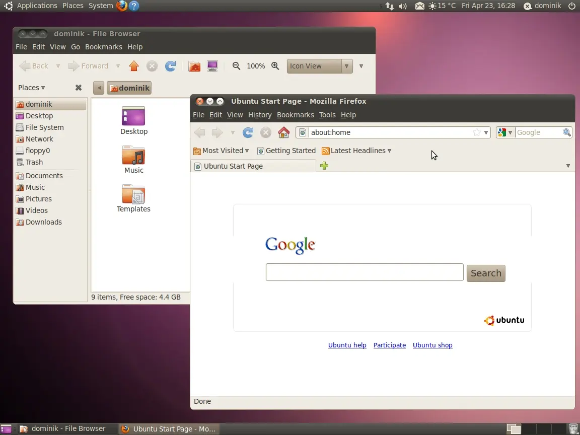Click the Firefox Back arrow

pyautogui.click(x=200, y=132)
